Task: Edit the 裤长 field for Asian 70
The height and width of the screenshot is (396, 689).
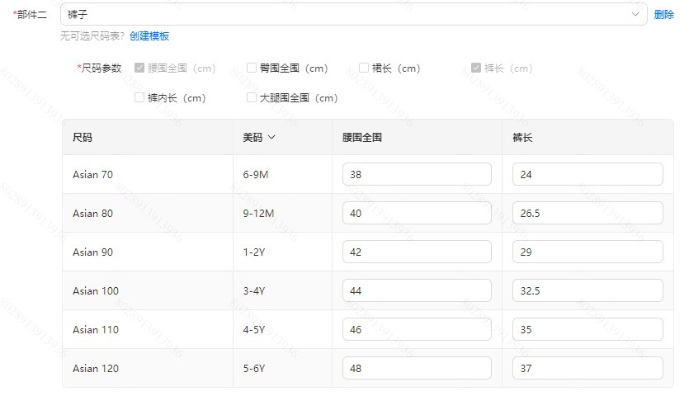Action: coord(587,174)
